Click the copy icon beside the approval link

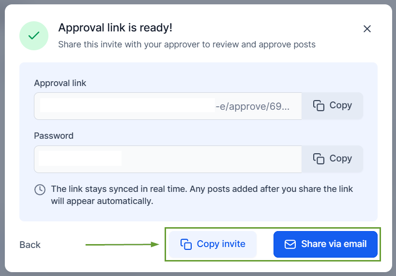319,106
